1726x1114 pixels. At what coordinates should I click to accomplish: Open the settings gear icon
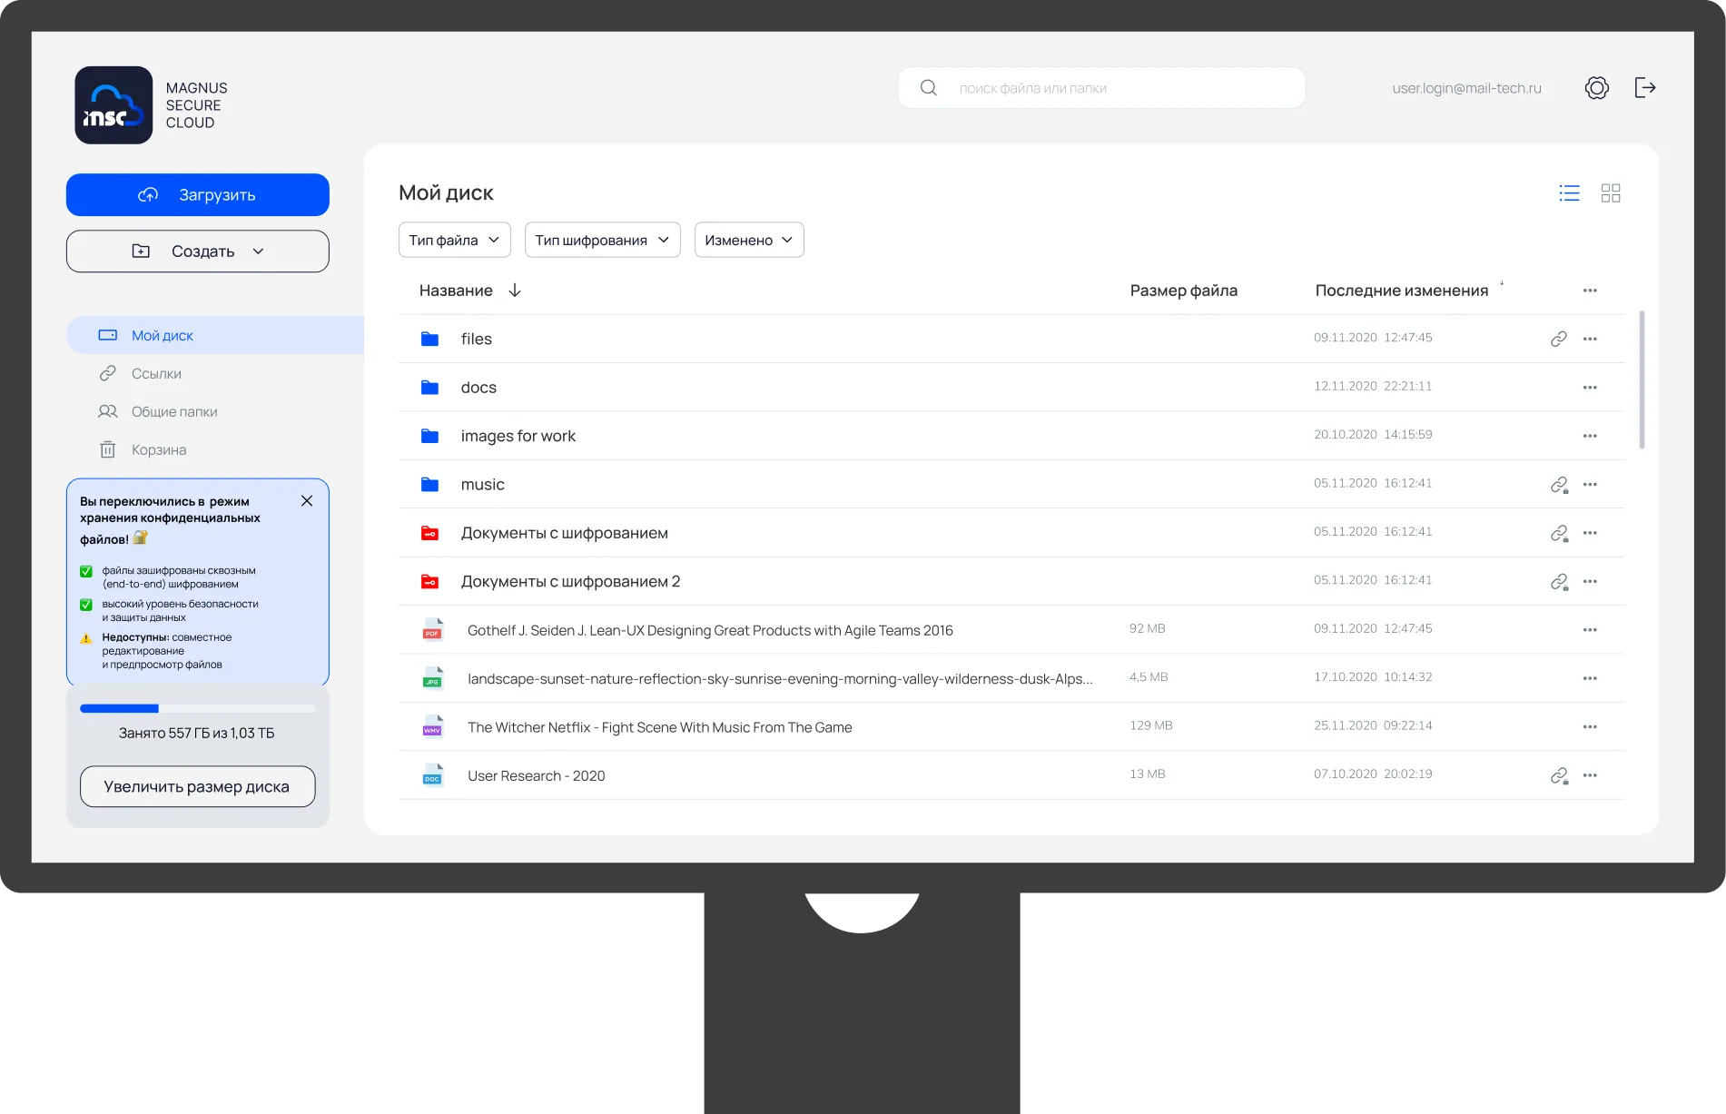[1598, 87]
